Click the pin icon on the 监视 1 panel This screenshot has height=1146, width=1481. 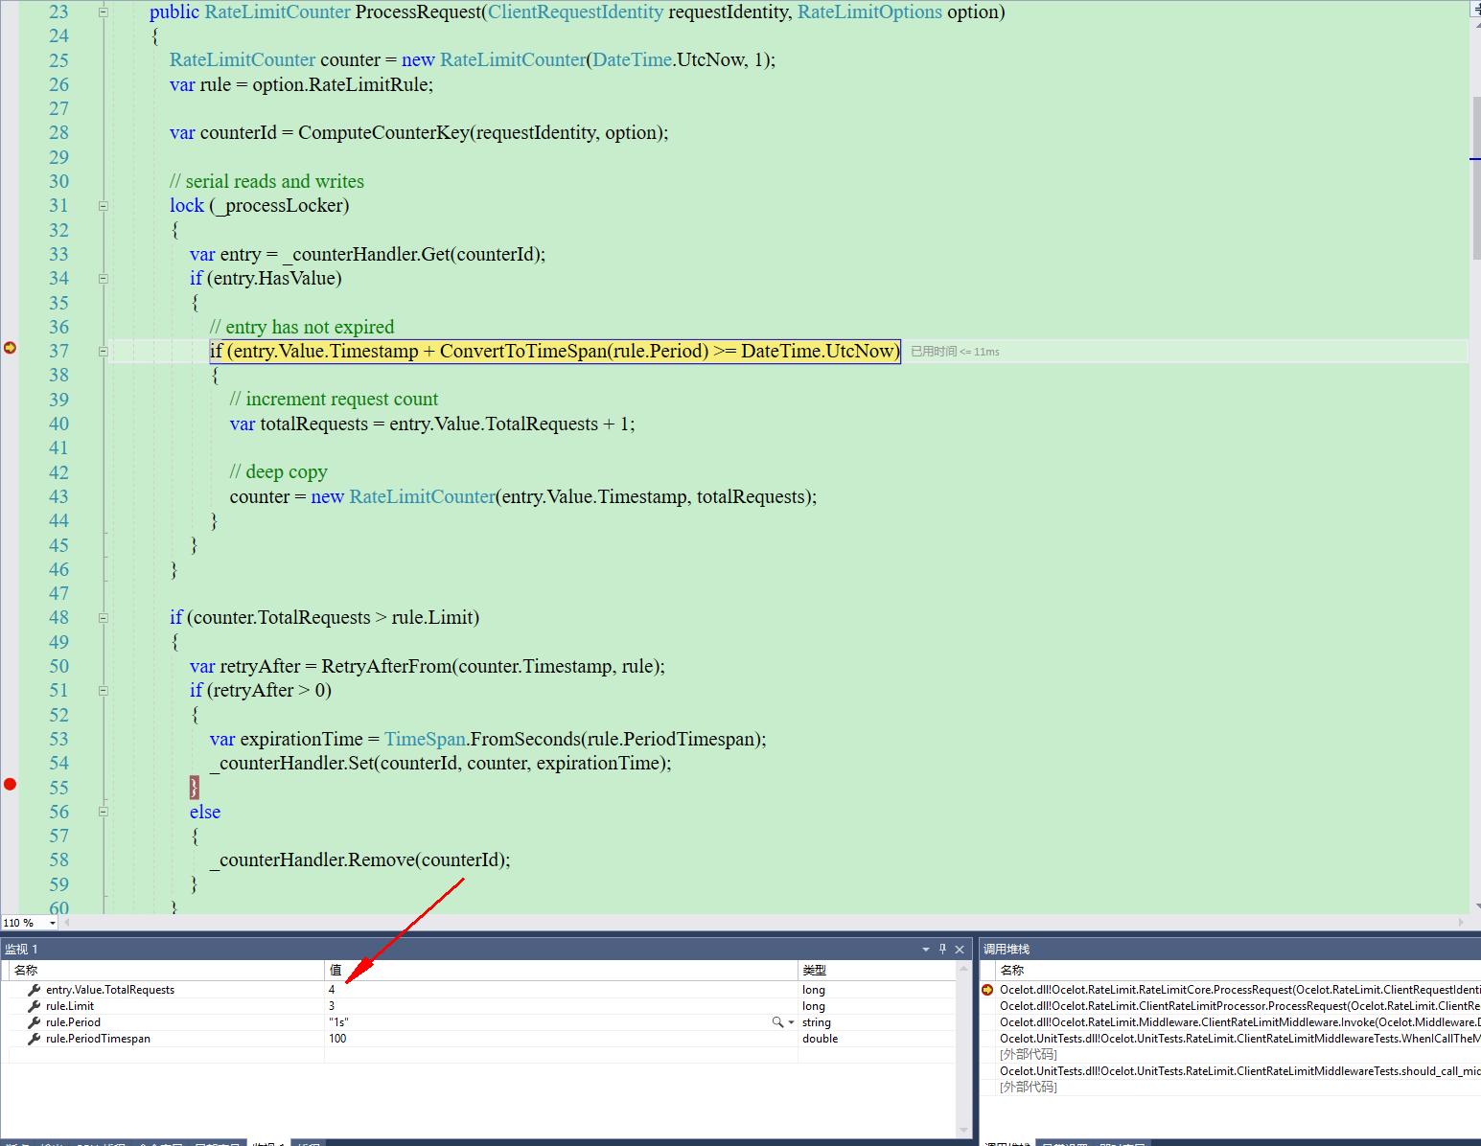click(x=942, y=949)
